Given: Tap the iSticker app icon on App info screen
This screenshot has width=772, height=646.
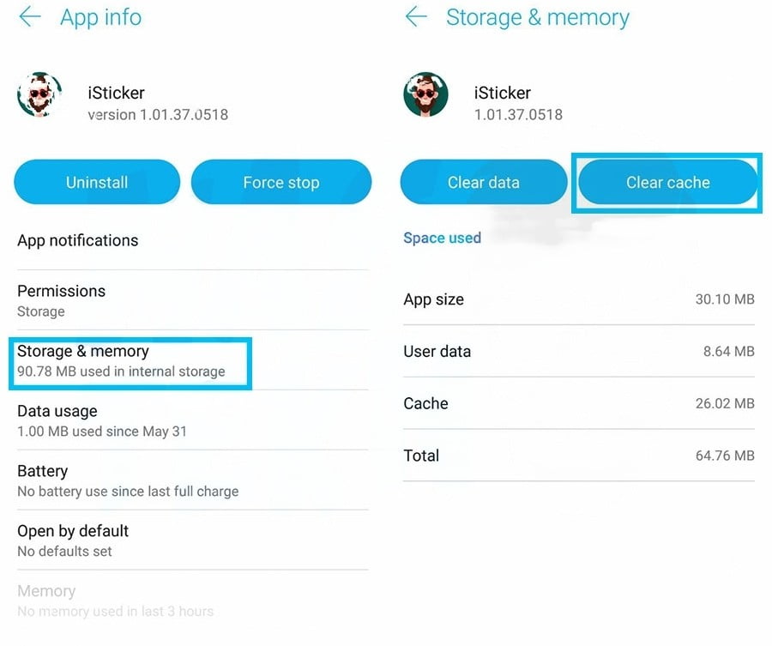Looking at the screenshot, I should [39, 96].
